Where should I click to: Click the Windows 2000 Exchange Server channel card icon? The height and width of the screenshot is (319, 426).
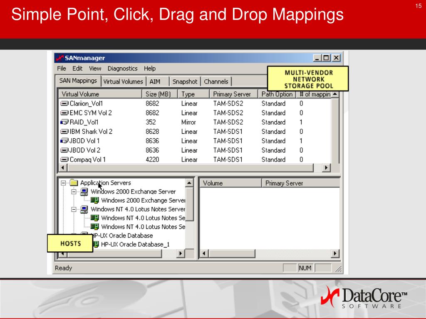[94, 200]
